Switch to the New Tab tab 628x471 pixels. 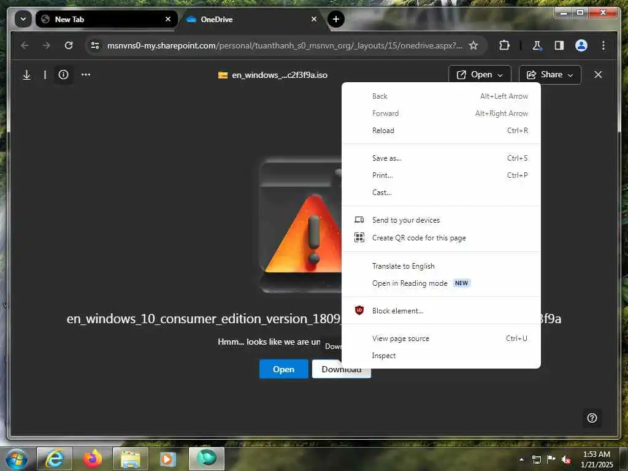click(106, 19)
